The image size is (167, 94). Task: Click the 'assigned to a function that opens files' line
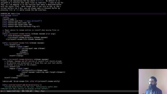pos(32,3)
